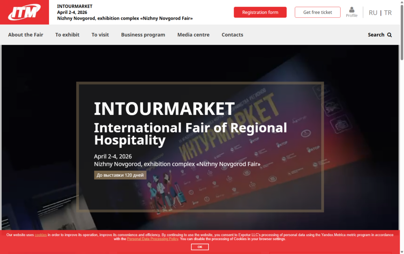Follow the cookies link in the notice
The height and width of the screenshot is (254, 404).
[x=41, y=235]
